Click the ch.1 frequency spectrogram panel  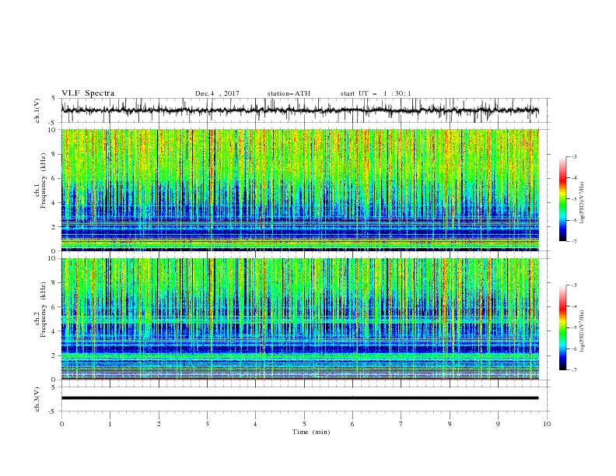click(300, 190)
